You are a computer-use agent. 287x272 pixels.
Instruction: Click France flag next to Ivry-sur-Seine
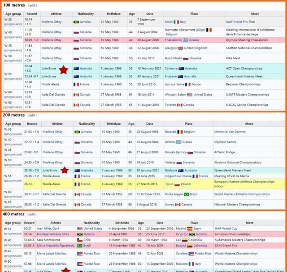click(188, 84)
